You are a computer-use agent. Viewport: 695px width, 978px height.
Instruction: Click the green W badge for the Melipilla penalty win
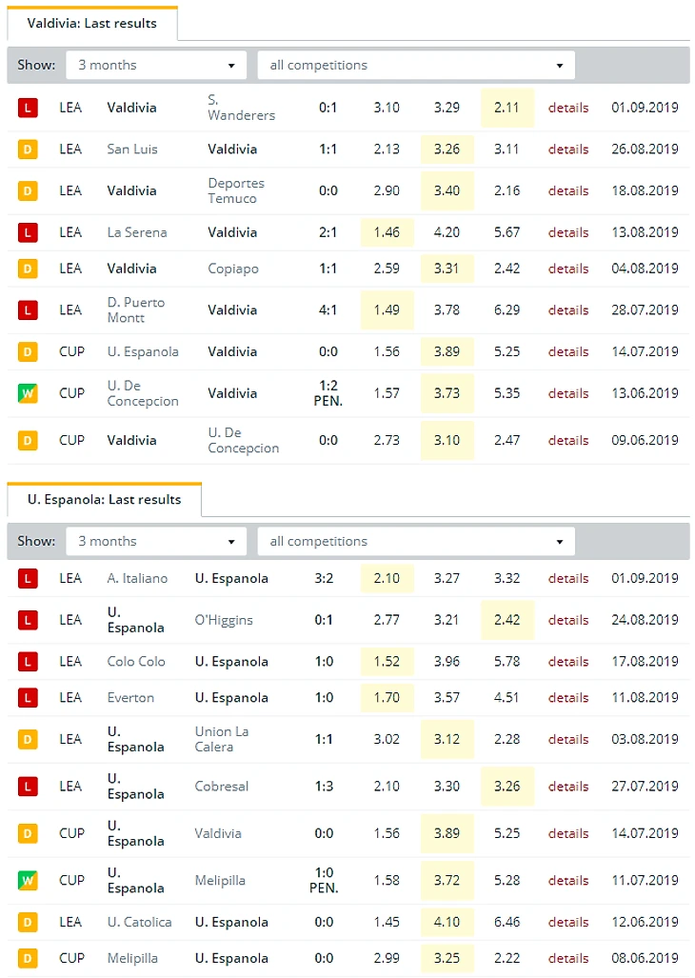tap(28, 881)
